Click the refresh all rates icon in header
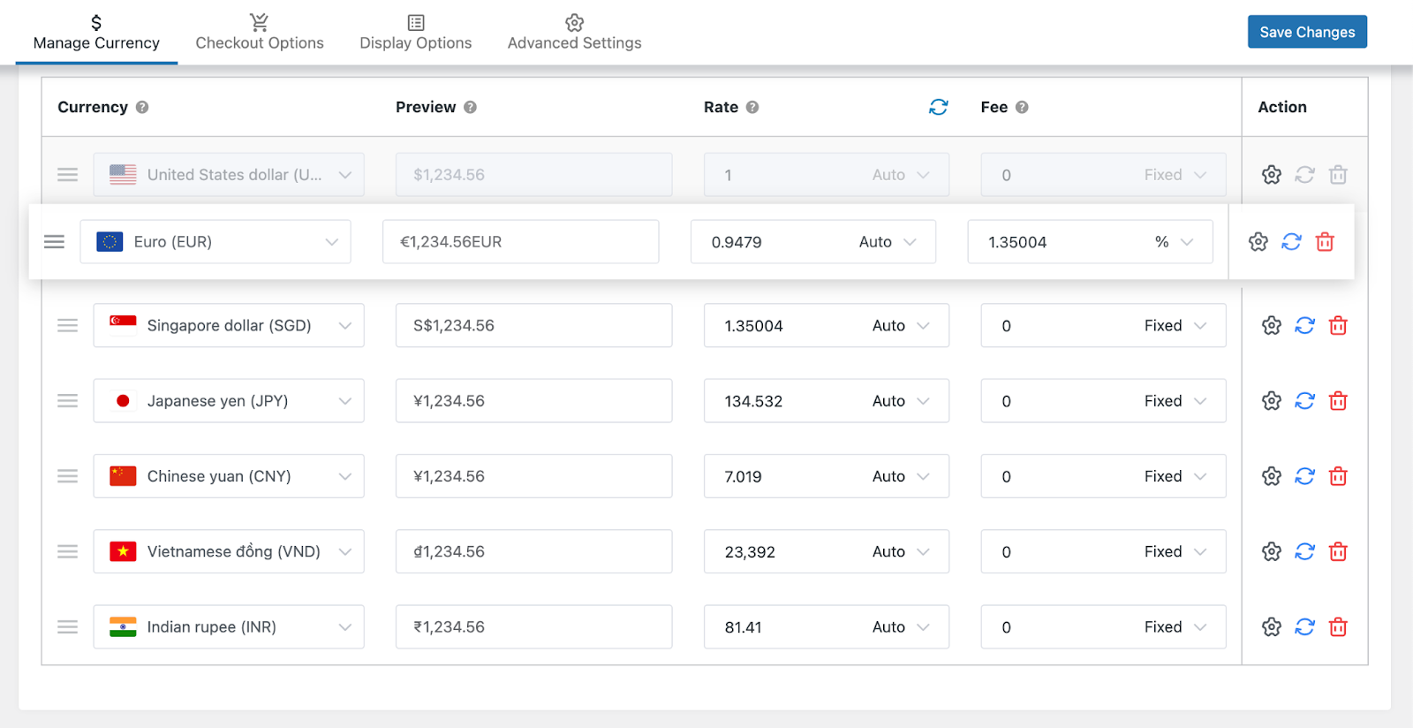Viewport: 1413px width, 728px height. [938, 107]
